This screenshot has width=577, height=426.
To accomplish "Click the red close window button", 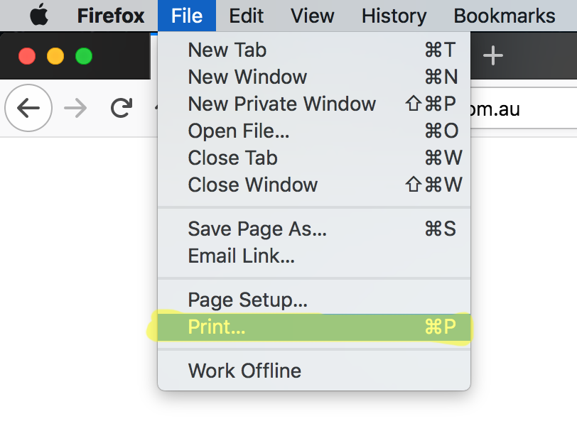I will pos(27,56).
